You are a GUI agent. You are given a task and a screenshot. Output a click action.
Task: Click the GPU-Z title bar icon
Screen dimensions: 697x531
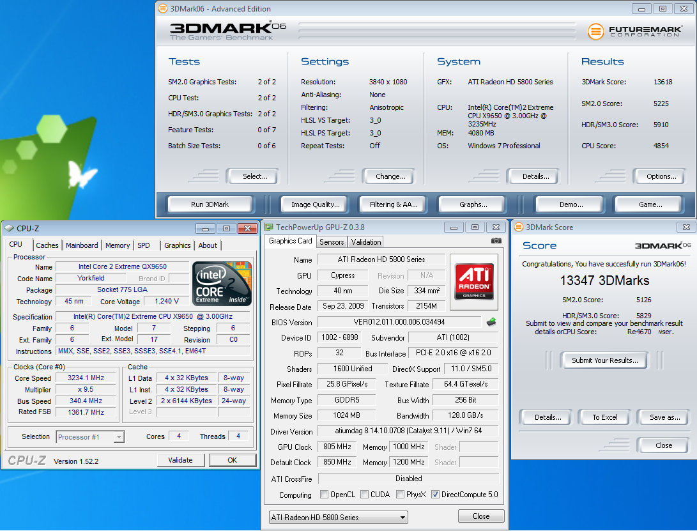[268, 227]
